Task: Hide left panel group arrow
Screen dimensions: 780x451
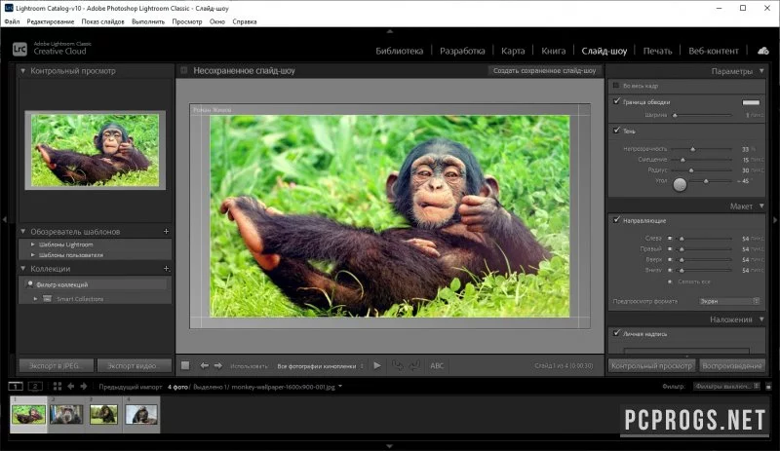Action: 4,219
